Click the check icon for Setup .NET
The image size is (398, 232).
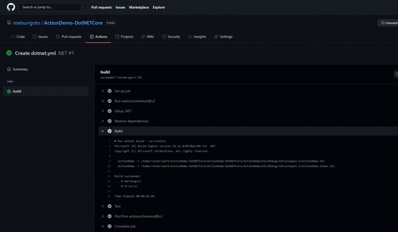point(110,111)
